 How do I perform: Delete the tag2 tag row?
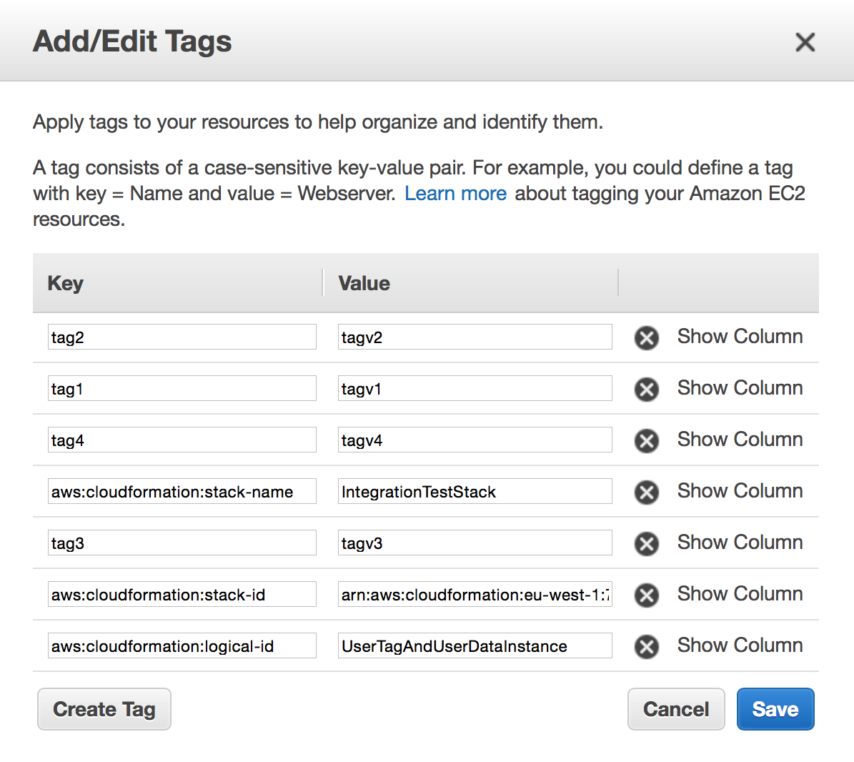coord(646,338)
